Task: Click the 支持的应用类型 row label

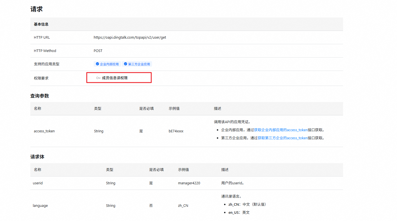Action: (x=47, y=64)
